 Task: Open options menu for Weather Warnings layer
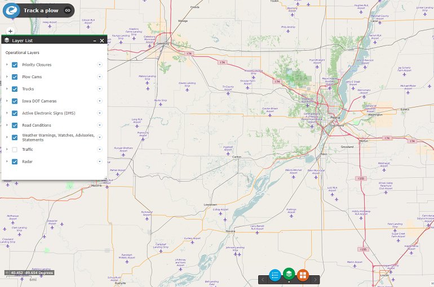[x=100, y=137]
